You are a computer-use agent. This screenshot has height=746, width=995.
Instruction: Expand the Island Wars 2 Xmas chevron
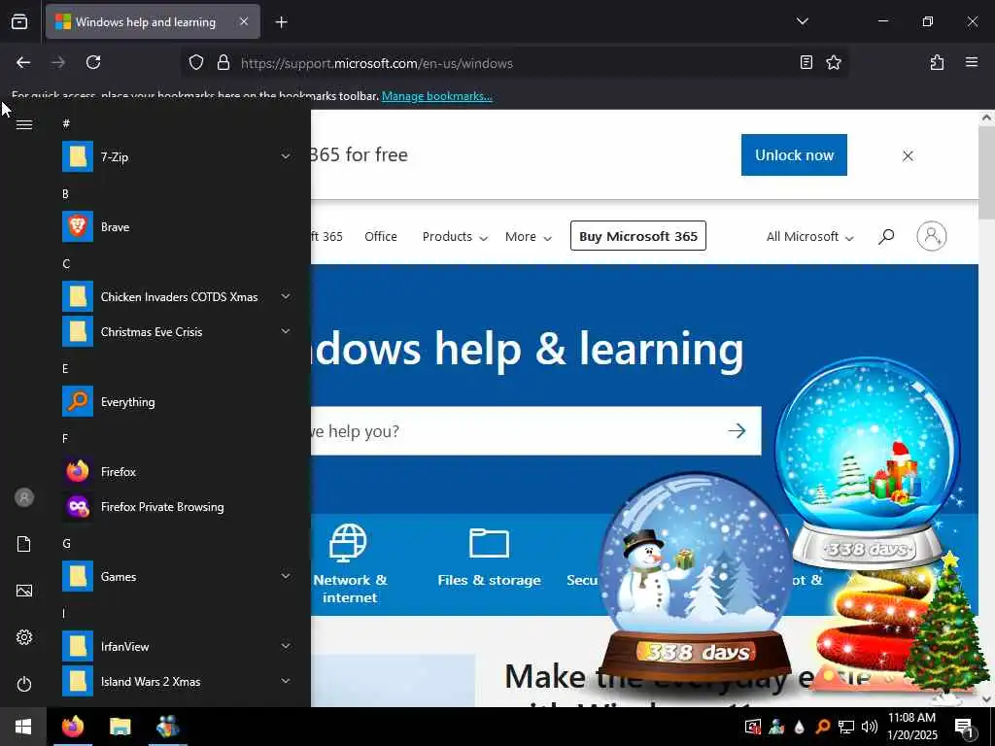click(x=286, y=681)
